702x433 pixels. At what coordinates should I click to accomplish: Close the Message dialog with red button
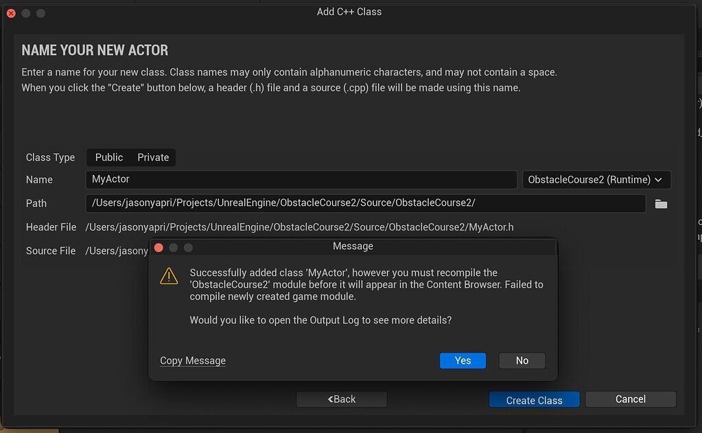pos(159,247)
